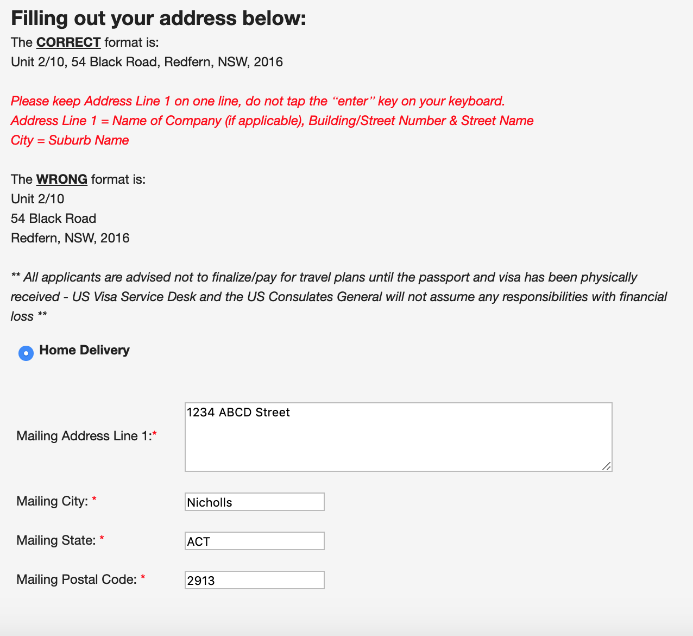Click the resize handle of the address text area

point(607,466)
